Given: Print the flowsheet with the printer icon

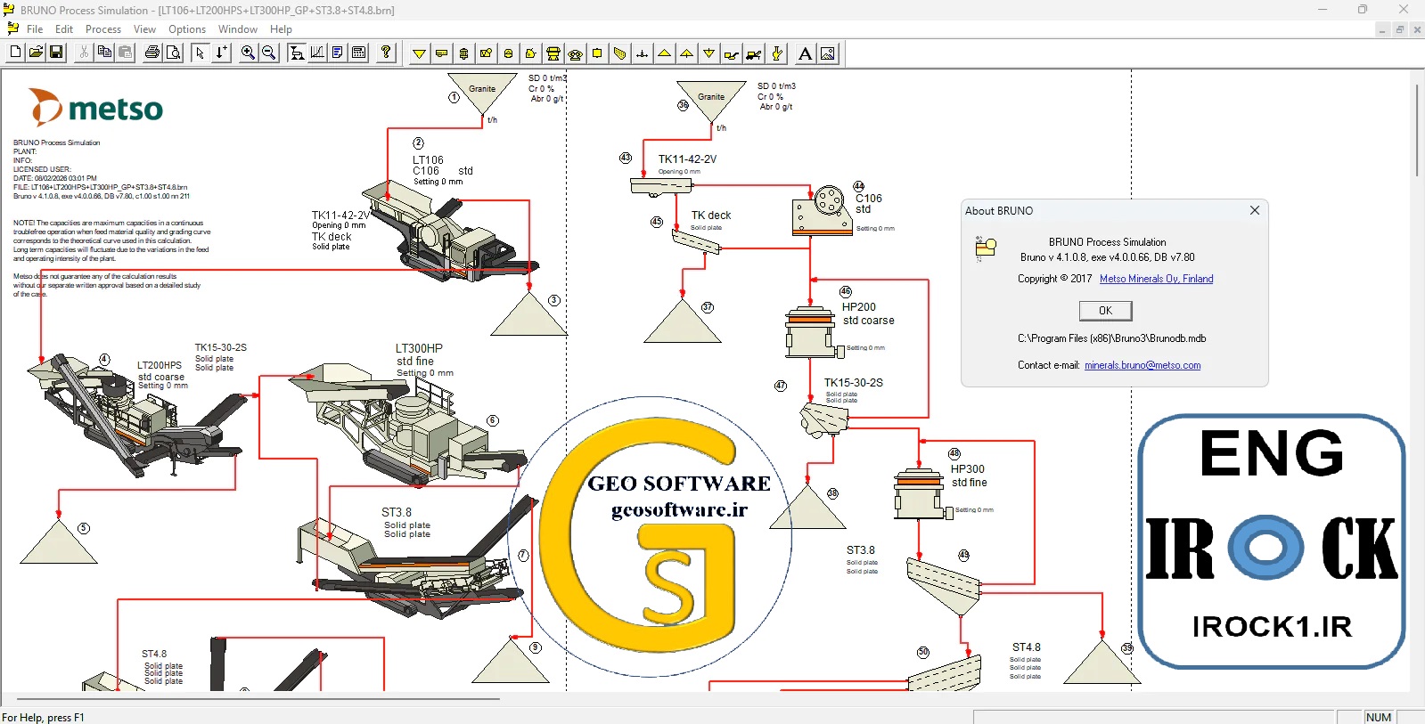Looking at the screenshot, I should pos(152,53).
